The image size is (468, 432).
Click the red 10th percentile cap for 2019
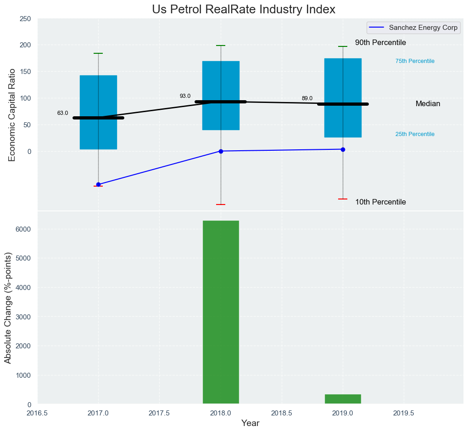(x=343, y=199)
